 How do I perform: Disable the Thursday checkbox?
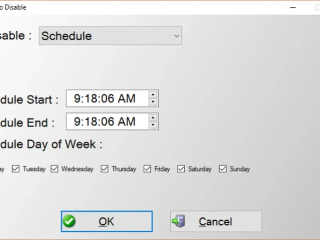tap(104, 169)
